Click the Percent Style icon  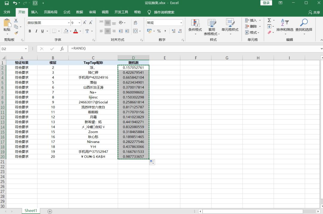click(159, 31)
